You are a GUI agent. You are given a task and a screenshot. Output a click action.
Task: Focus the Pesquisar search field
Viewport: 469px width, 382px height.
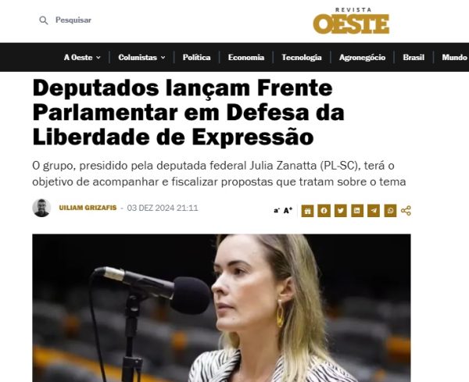click(x=73, y=20)
